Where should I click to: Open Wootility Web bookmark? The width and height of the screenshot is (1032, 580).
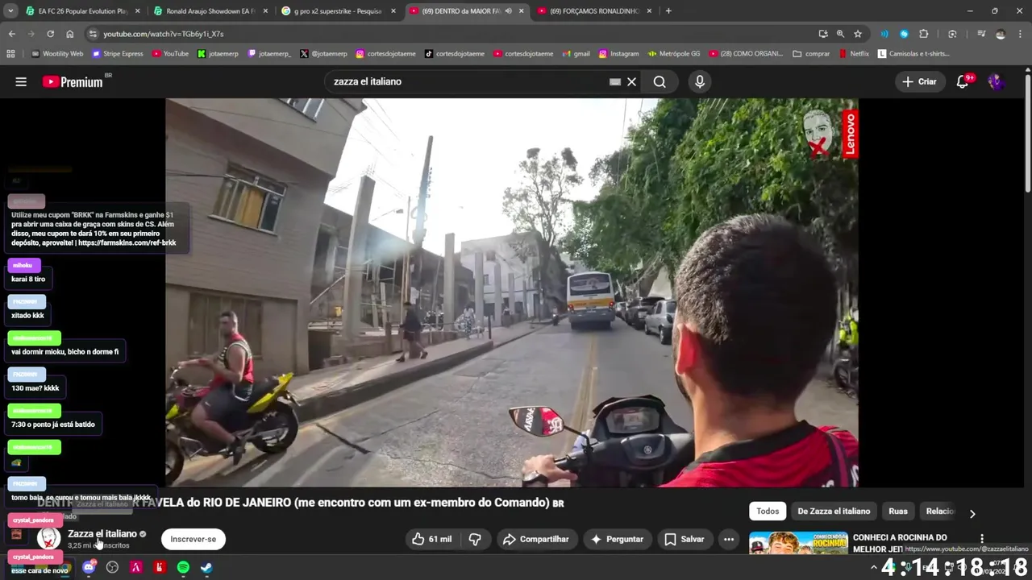click(x=57, y=54)
